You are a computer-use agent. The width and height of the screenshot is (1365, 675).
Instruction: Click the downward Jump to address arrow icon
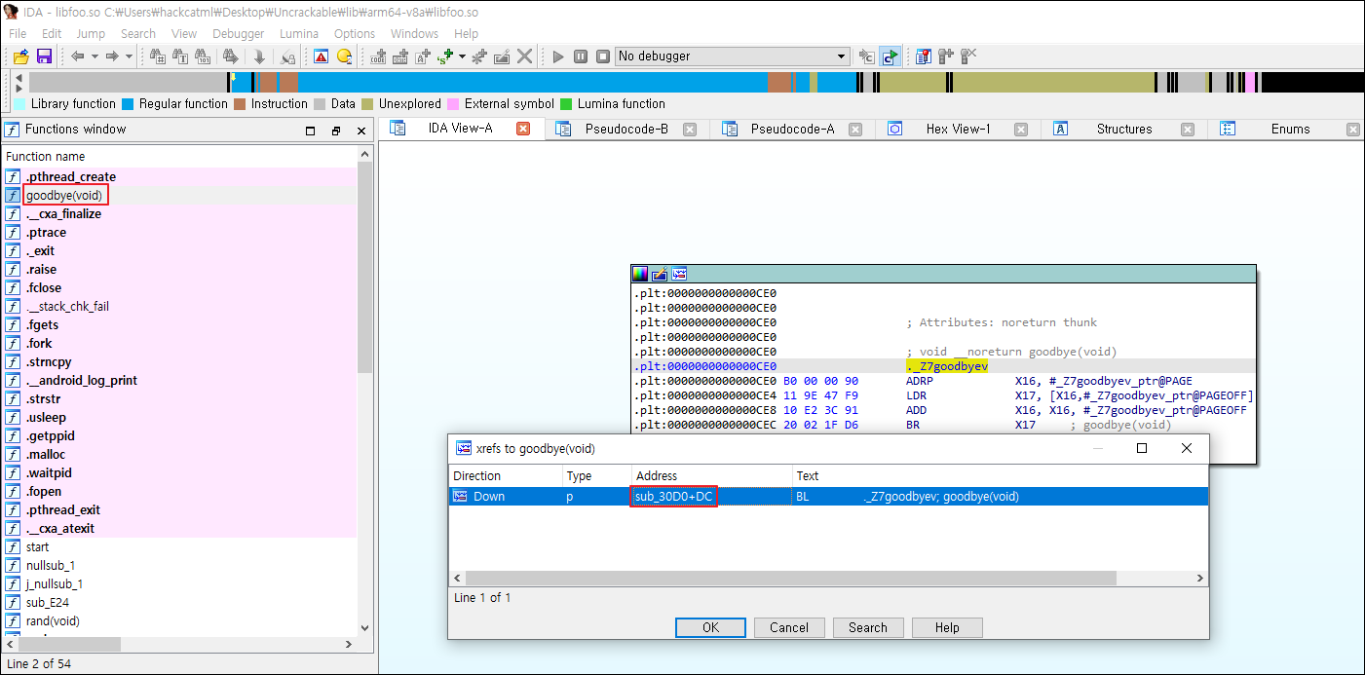click(259, 56)
